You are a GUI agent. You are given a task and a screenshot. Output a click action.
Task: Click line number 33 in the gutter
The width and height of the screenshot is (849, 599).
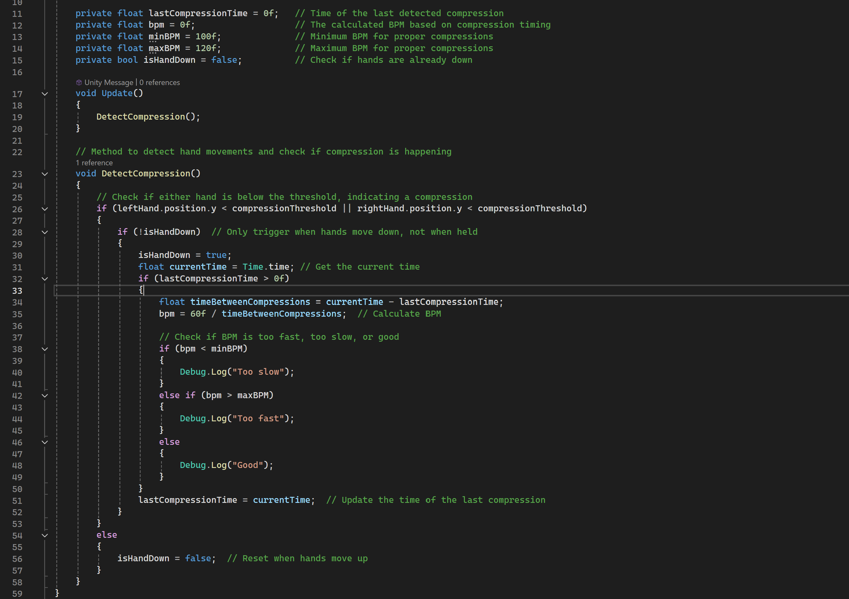[x=17, y=291]
